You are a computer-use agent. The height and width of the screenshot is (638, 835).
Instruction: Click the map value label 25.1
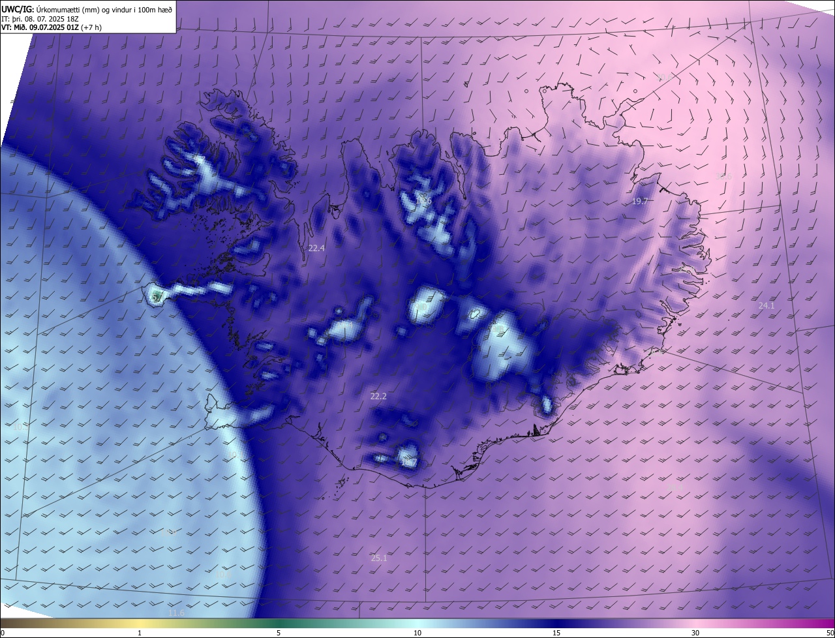[x=379, y=558]
